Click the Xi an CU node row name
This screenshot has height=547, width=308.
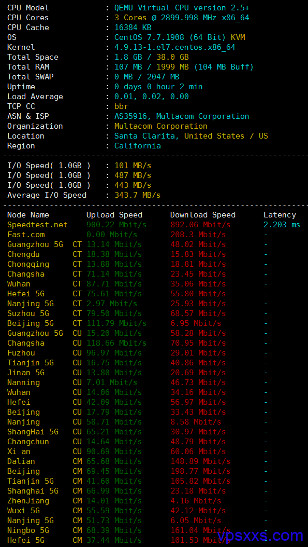coord(19,452)
